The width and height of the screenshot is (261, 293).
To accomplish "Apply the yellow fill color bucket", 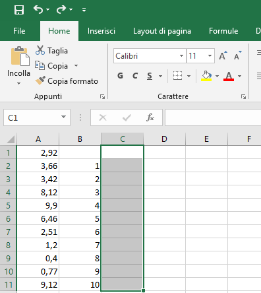I will click(x=206, y=76).
